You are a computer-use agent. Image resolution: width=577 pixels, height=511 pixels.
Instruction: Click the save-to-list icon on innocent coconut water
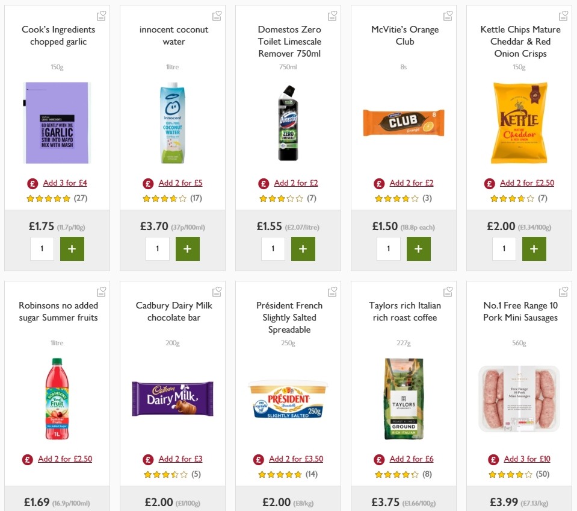[217, 14]
